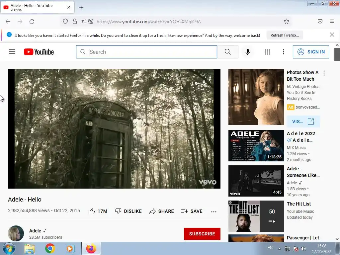Open the Photos Show A Bit Too Much ad thumbnail

pos(256,97)
